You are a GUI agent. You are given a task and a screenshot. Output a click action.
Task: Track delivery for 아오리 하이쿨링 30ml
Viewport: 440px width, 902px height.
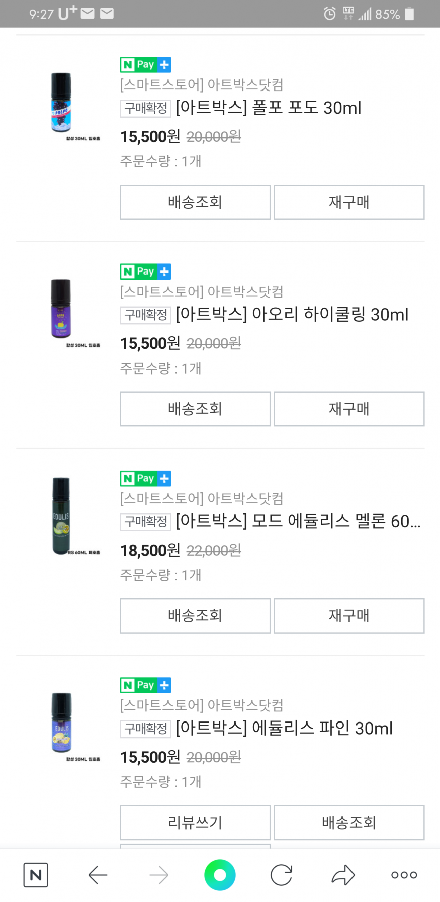195,409
